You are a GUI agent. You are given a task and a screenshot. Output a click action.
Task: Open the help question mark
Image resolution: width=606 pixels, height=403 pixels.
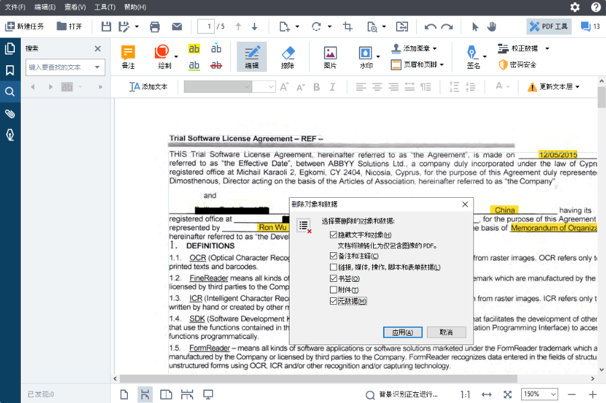coord(596,7)
